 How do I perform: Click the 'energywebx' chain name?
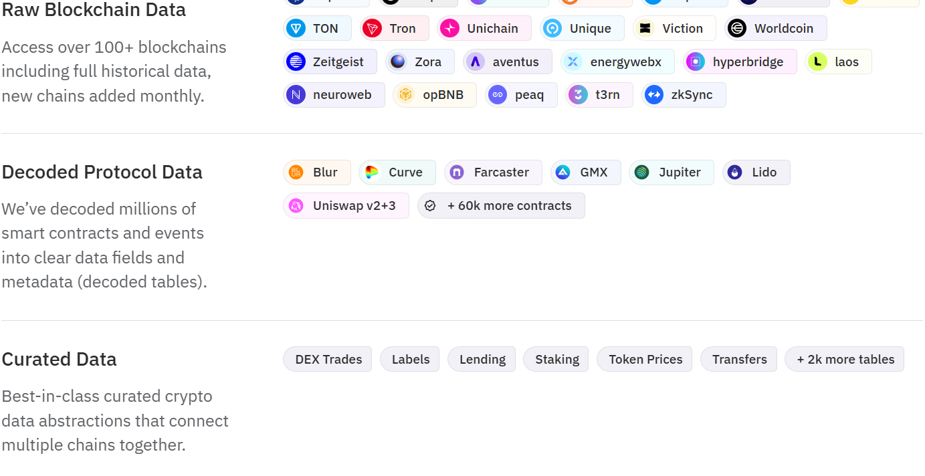626,62
